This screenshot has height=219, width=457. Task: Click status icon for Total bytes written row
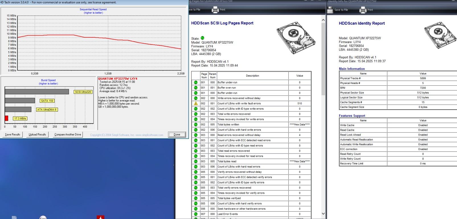point(196,124)
